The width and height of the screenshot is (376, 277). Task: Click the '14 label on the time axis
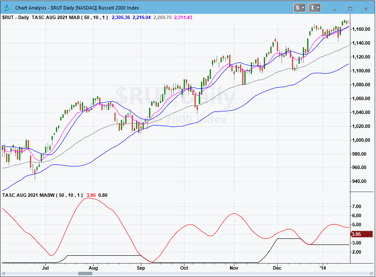[324, 268]
